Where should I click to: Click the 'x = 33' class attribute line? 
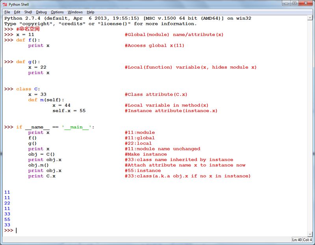[37, 94]
